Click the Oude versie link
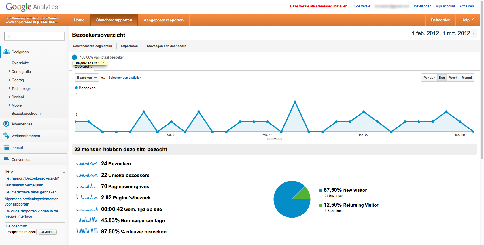The width and height of the screenshot is (484, 245). pyautogui.click(x=361, y=6)
